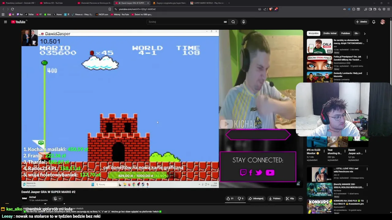
Task: Open 'TikTok' bookmark
Action: coord(29,14)
